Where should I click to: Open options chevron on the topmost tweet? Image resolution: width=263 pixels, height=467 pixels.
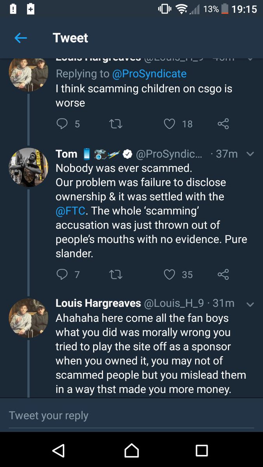coord(250,59)
